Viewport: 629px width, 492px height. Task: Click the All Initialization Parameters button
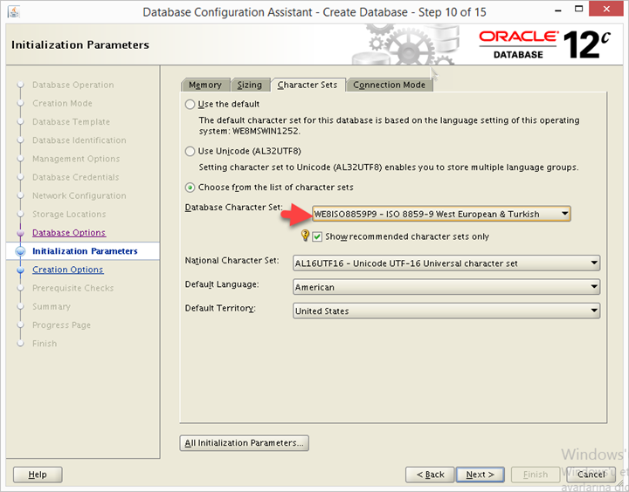coord(244,443)
